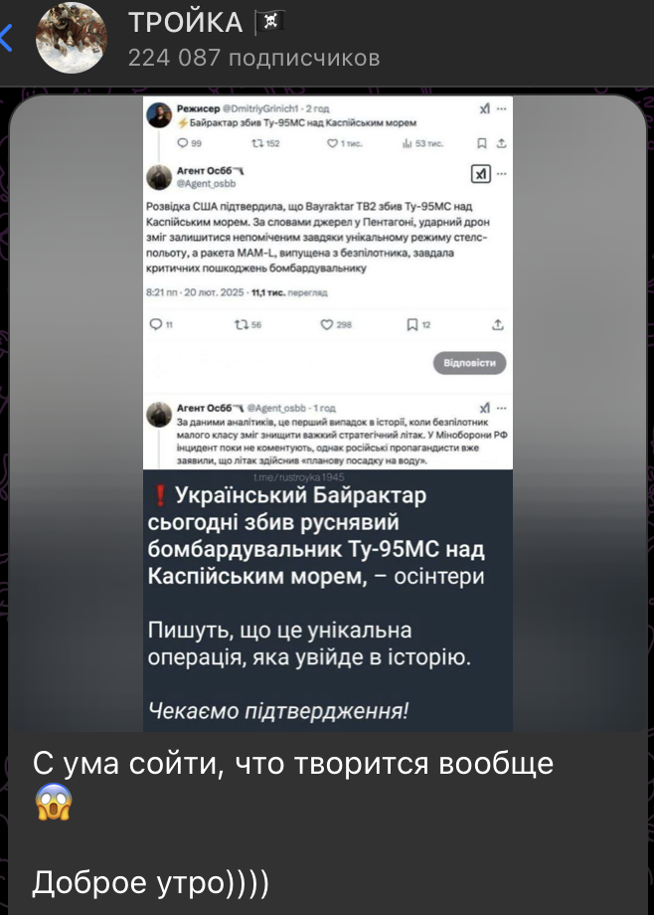
Task: Share the main Агент Осбб tweet
Action: coord(498,324)
